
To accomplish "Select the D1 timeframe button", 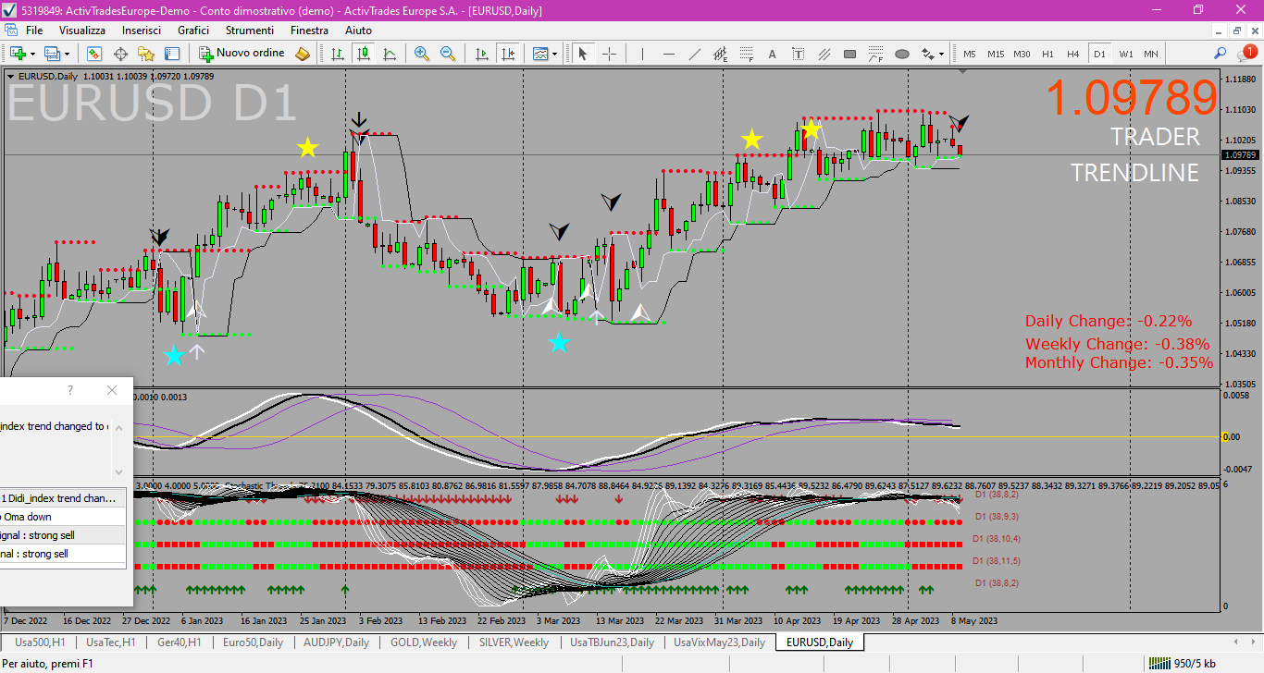I will click(1099, 54).
